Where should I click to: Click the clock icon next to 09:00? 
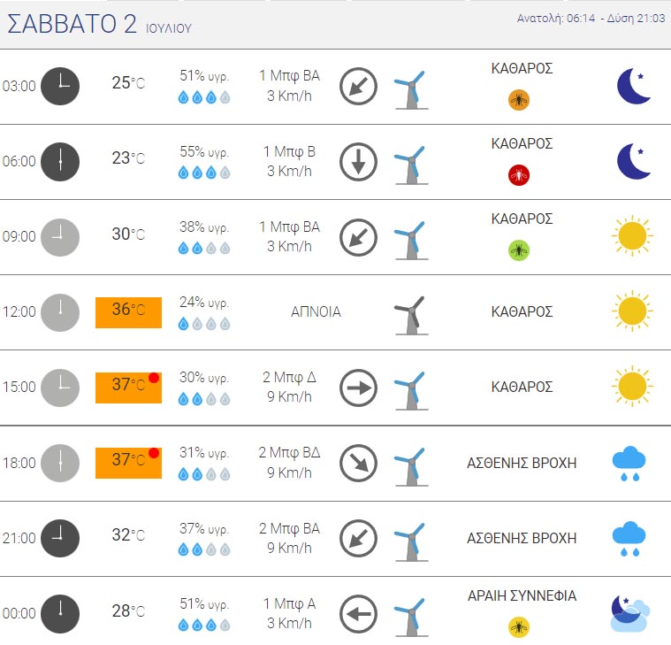pyautogui.click(x=60, y=237)
